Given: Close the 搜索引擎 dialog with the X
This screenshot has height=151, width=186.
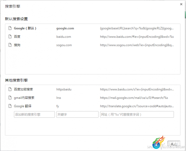Looking at the screenshot, I should (181, 4).
